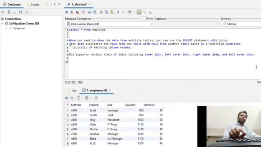This screenshot has width=261, height=147.
Task: Click the favorites star icon
Action: [x=47, y=4]
